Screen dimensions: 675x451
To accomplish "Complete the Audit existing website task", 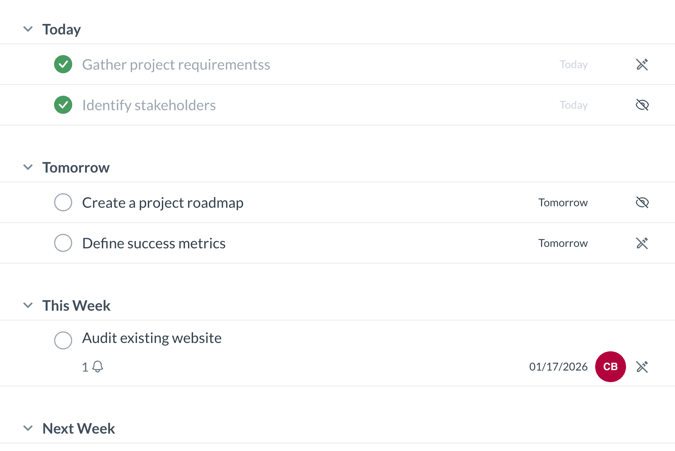I will click(x=63, y=340).
